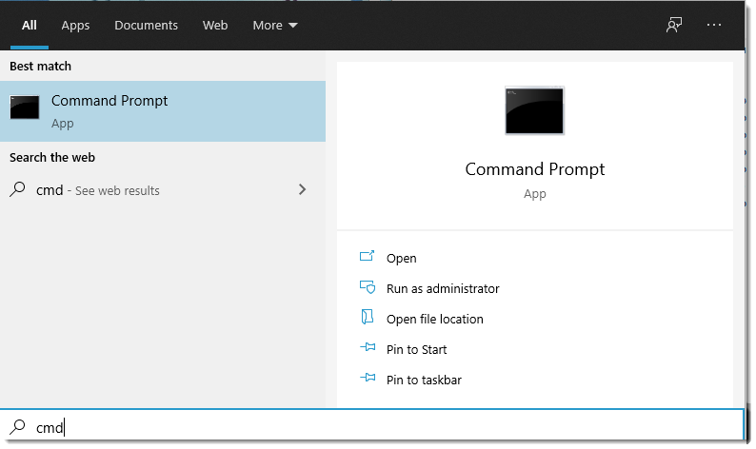The image size is (756, 449).
Task: Expand the More filter dropdown
Action: [x=274, y=26]
